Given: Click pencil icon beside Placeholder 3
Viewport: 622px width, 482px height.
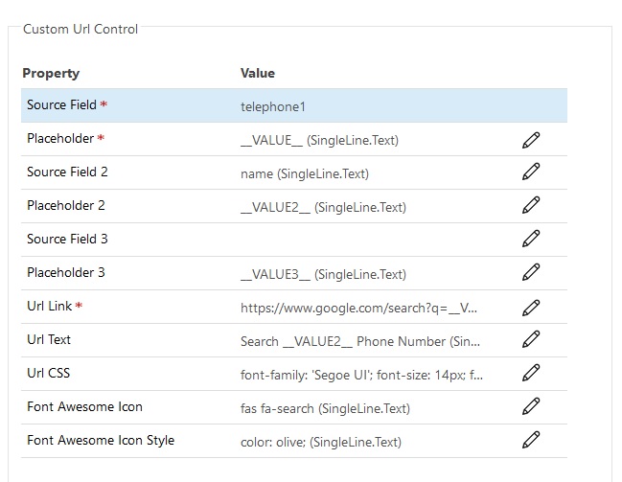Looking at the screenshot, I should tap(531, 273).
